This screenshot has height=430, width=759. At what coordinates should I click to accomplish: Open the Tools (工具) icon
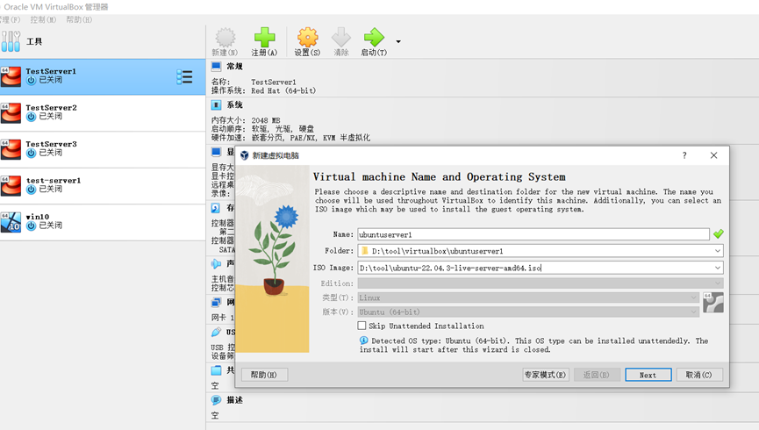[11, 41]
